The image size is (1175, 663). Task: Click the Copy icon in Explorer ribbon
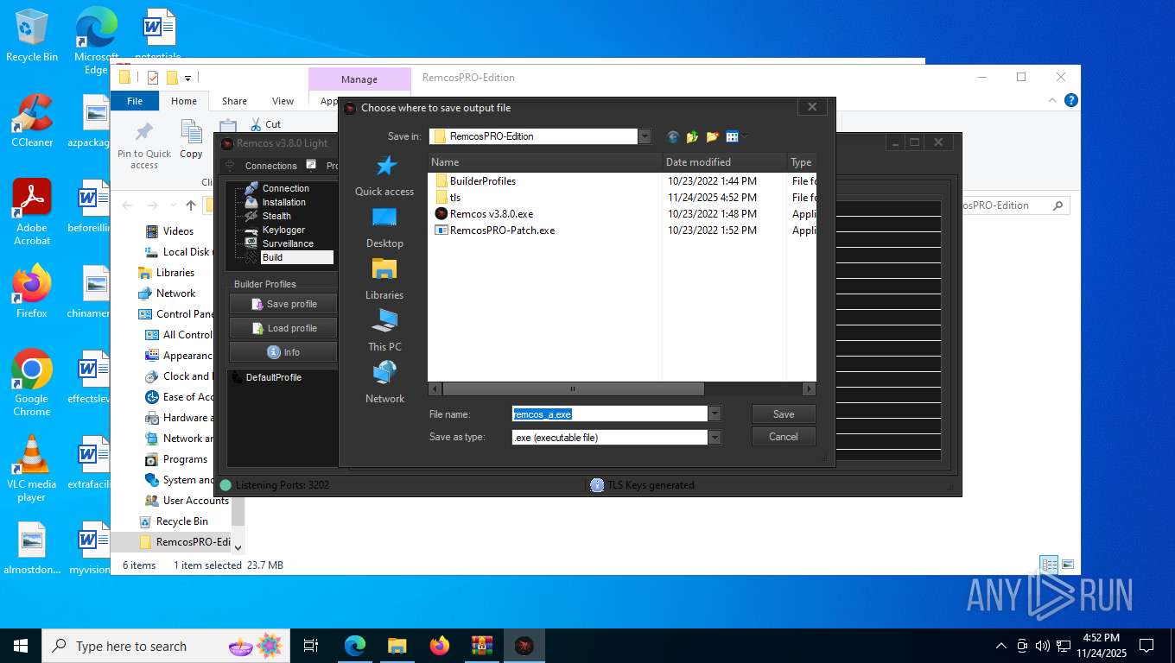click(191, 140)
